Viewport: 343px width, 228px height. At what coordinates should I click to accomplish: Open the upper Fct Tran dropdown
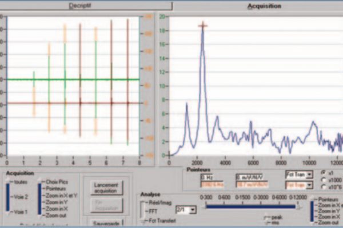click(299, 174)
